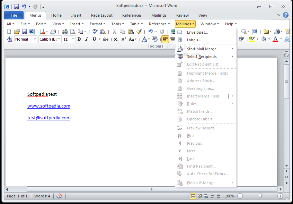The width and height of the screenshot is (293, 204).
Task: Click the Increase Indent icon
Action: coord(242,39)
